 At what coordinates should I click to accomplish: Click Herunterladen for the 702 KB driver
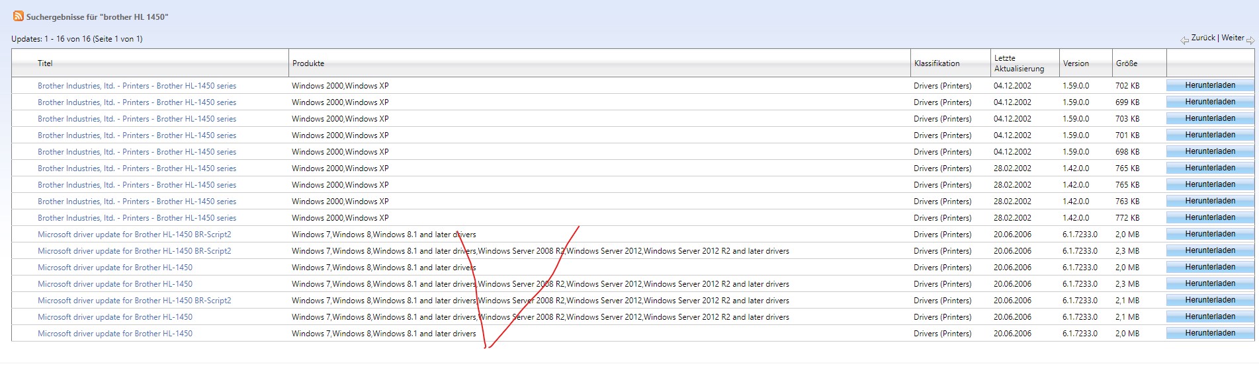click(x=1210, y=85)
